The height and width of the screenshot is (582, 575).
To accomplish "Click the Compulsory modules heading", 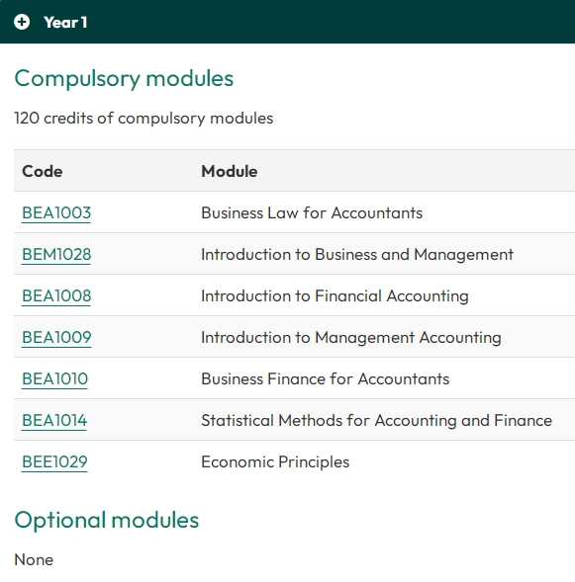I will [x=124, y=79].
